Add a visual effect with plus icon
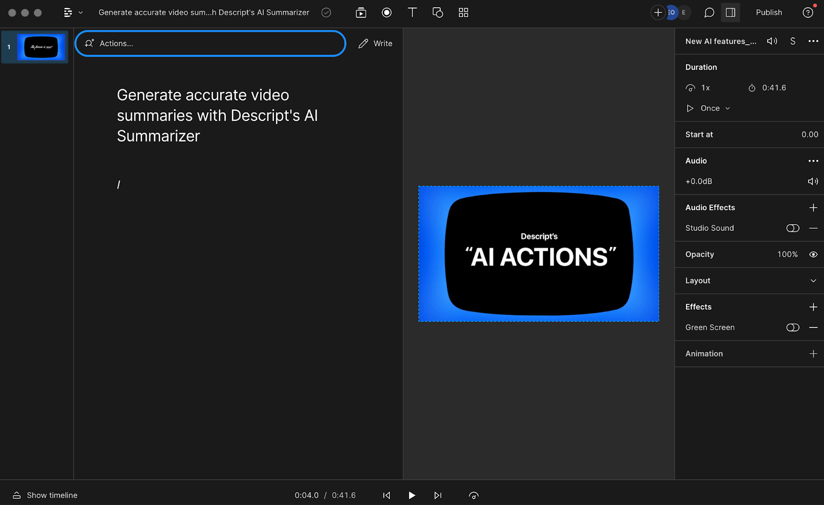This screenshot has height=505, width=824. point(813,307)
